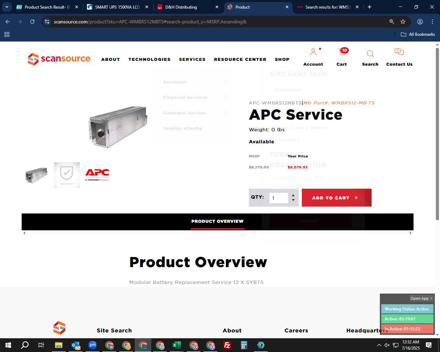Click the ADD TO CART button
The height and width of the screenshot is (352, 440).
pyautogui.click(x=337, y=198)
